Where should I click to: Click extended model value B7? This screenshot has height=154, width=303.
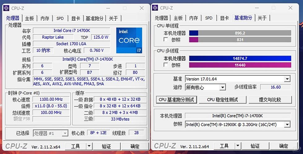pos(89,72)
